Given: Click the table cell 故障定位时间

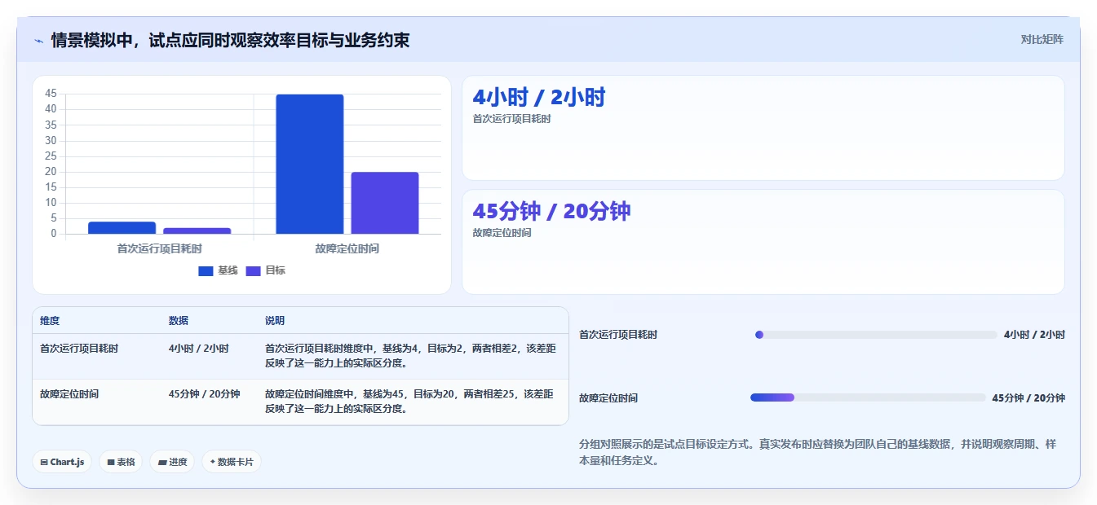Looking at the screenshot, I should [x=69, y=394].
